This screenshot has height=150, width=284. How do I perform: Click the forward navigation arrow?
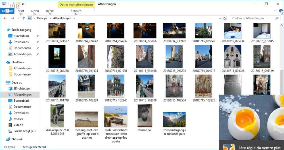(x=12, y=18)
